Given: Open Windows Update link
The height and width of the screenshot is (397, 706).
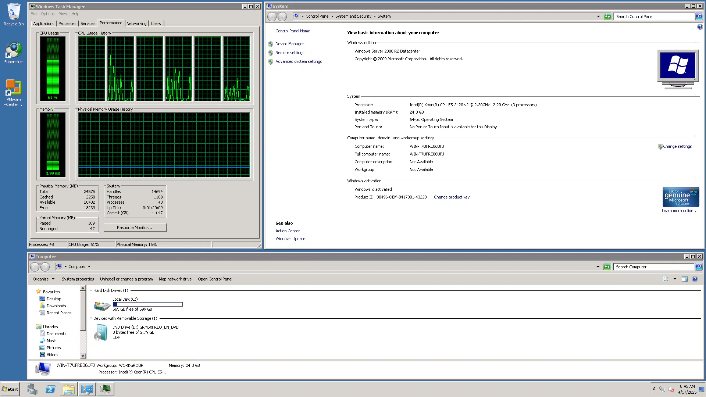Looking at the screenshot, I should tap(290, 239).
